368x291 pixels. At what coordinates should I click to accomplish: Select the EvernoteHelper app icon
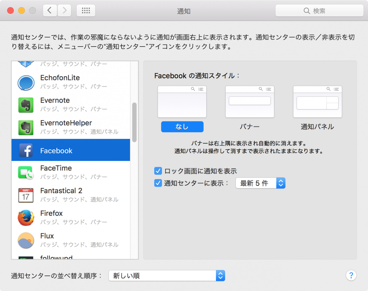click(x=26, y=127)
